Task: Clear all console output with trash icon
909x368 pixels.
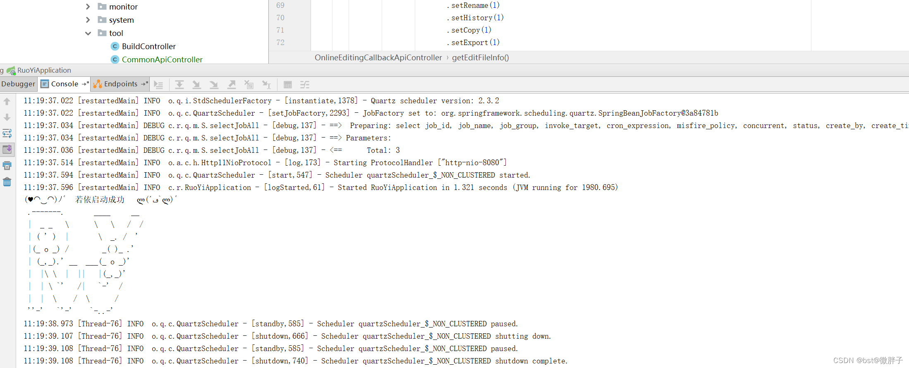Action: click(x=7, y=182)
